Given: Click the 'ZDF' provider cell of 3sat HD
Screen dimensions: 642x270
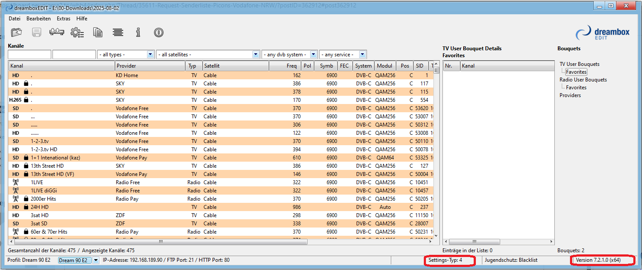Looking at the screenshot, I should 121,215.
